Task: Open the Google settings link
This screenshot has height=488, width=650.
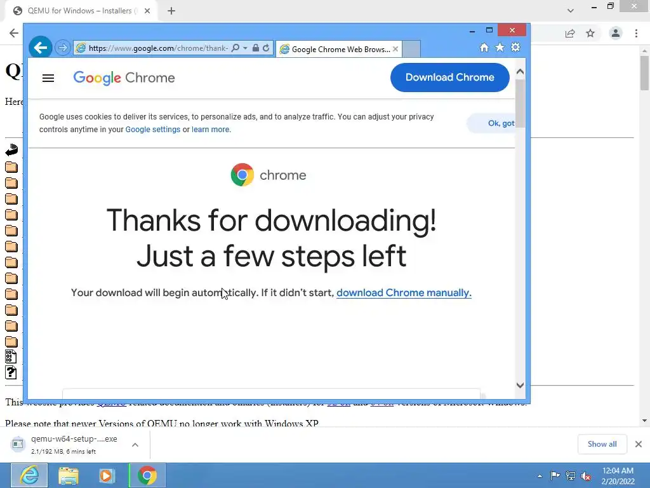Action: 152,130
